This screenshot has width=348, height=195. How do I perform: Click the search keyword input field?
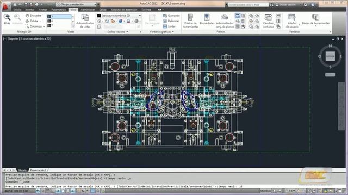tap(248, 4)
